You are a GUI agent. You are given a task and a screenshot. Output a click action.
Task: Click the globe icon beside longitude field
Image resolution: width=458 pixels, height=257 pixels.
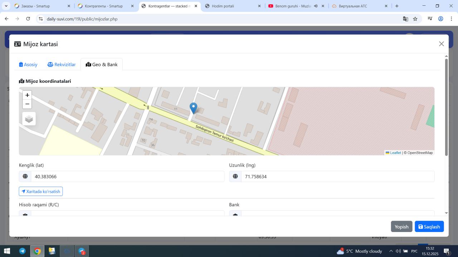pyautogui.click(x=235, y=176)
